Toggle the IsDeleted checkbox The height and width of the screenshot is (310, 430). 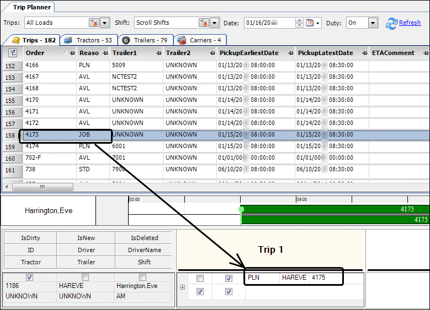pyautogui.click(x=142, y=277)
